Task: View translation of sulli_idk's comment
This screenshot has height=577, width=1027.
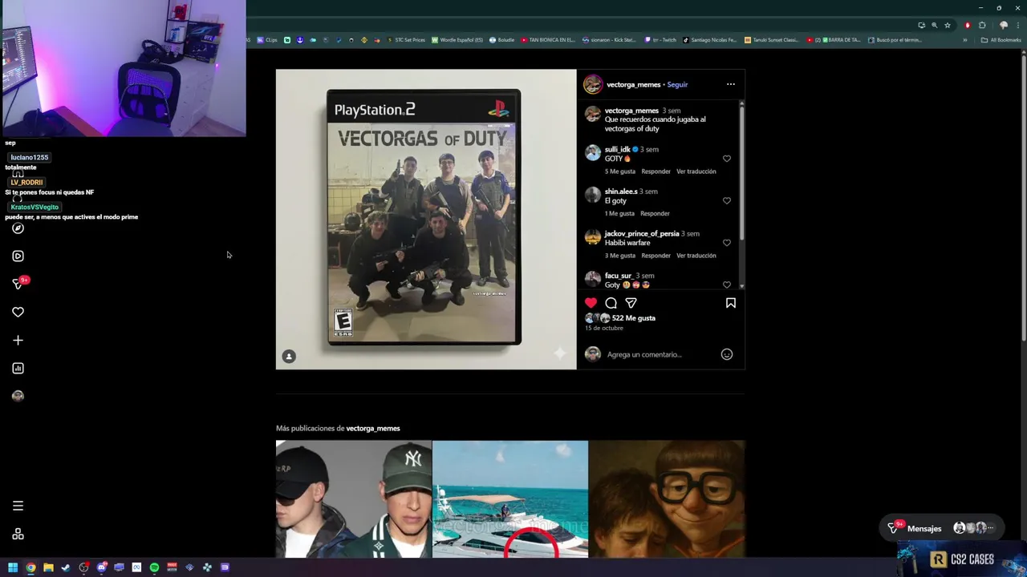Action: click(696, 171)
